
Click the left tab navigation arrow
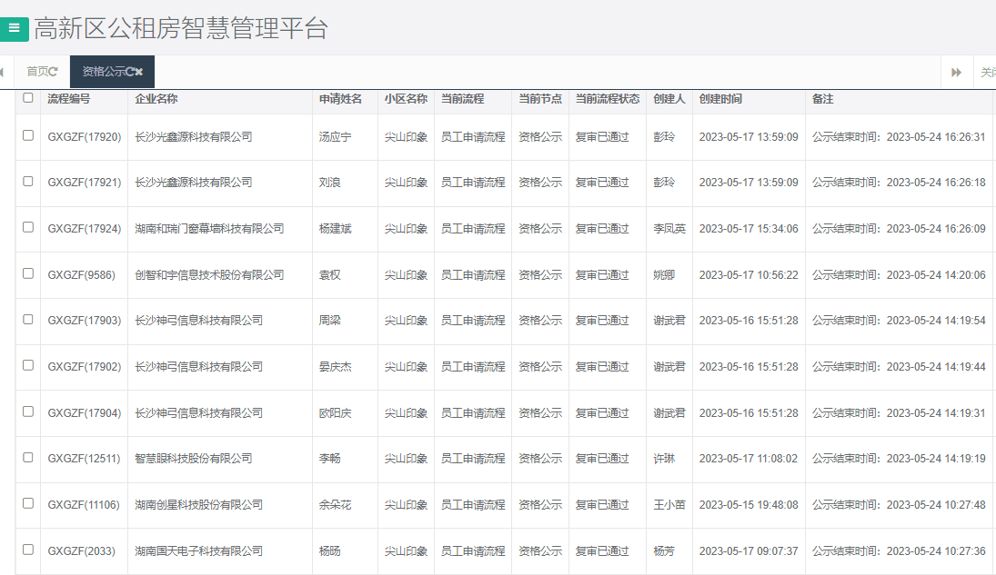pos(3,71)
